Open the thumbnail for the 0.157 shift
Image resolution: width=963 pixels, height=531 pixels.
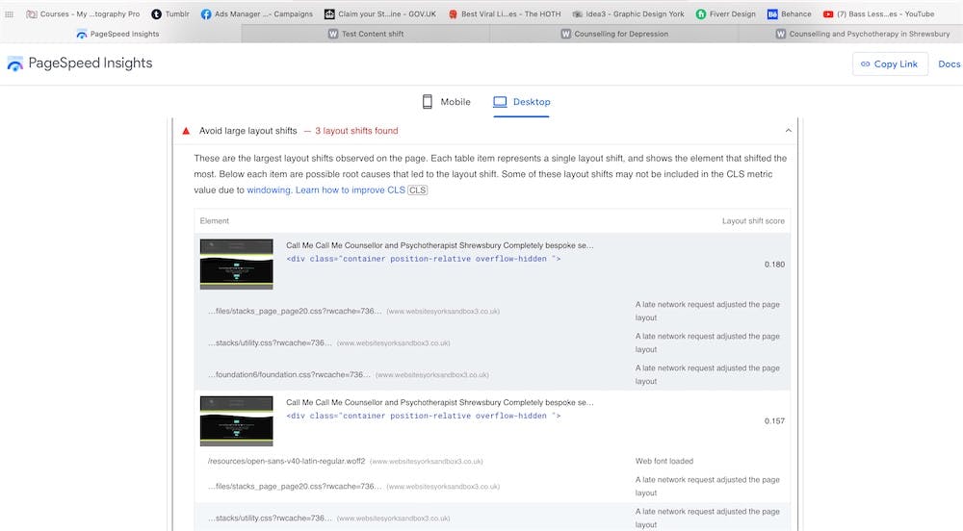pyautogui.click(x=237, y=420)
